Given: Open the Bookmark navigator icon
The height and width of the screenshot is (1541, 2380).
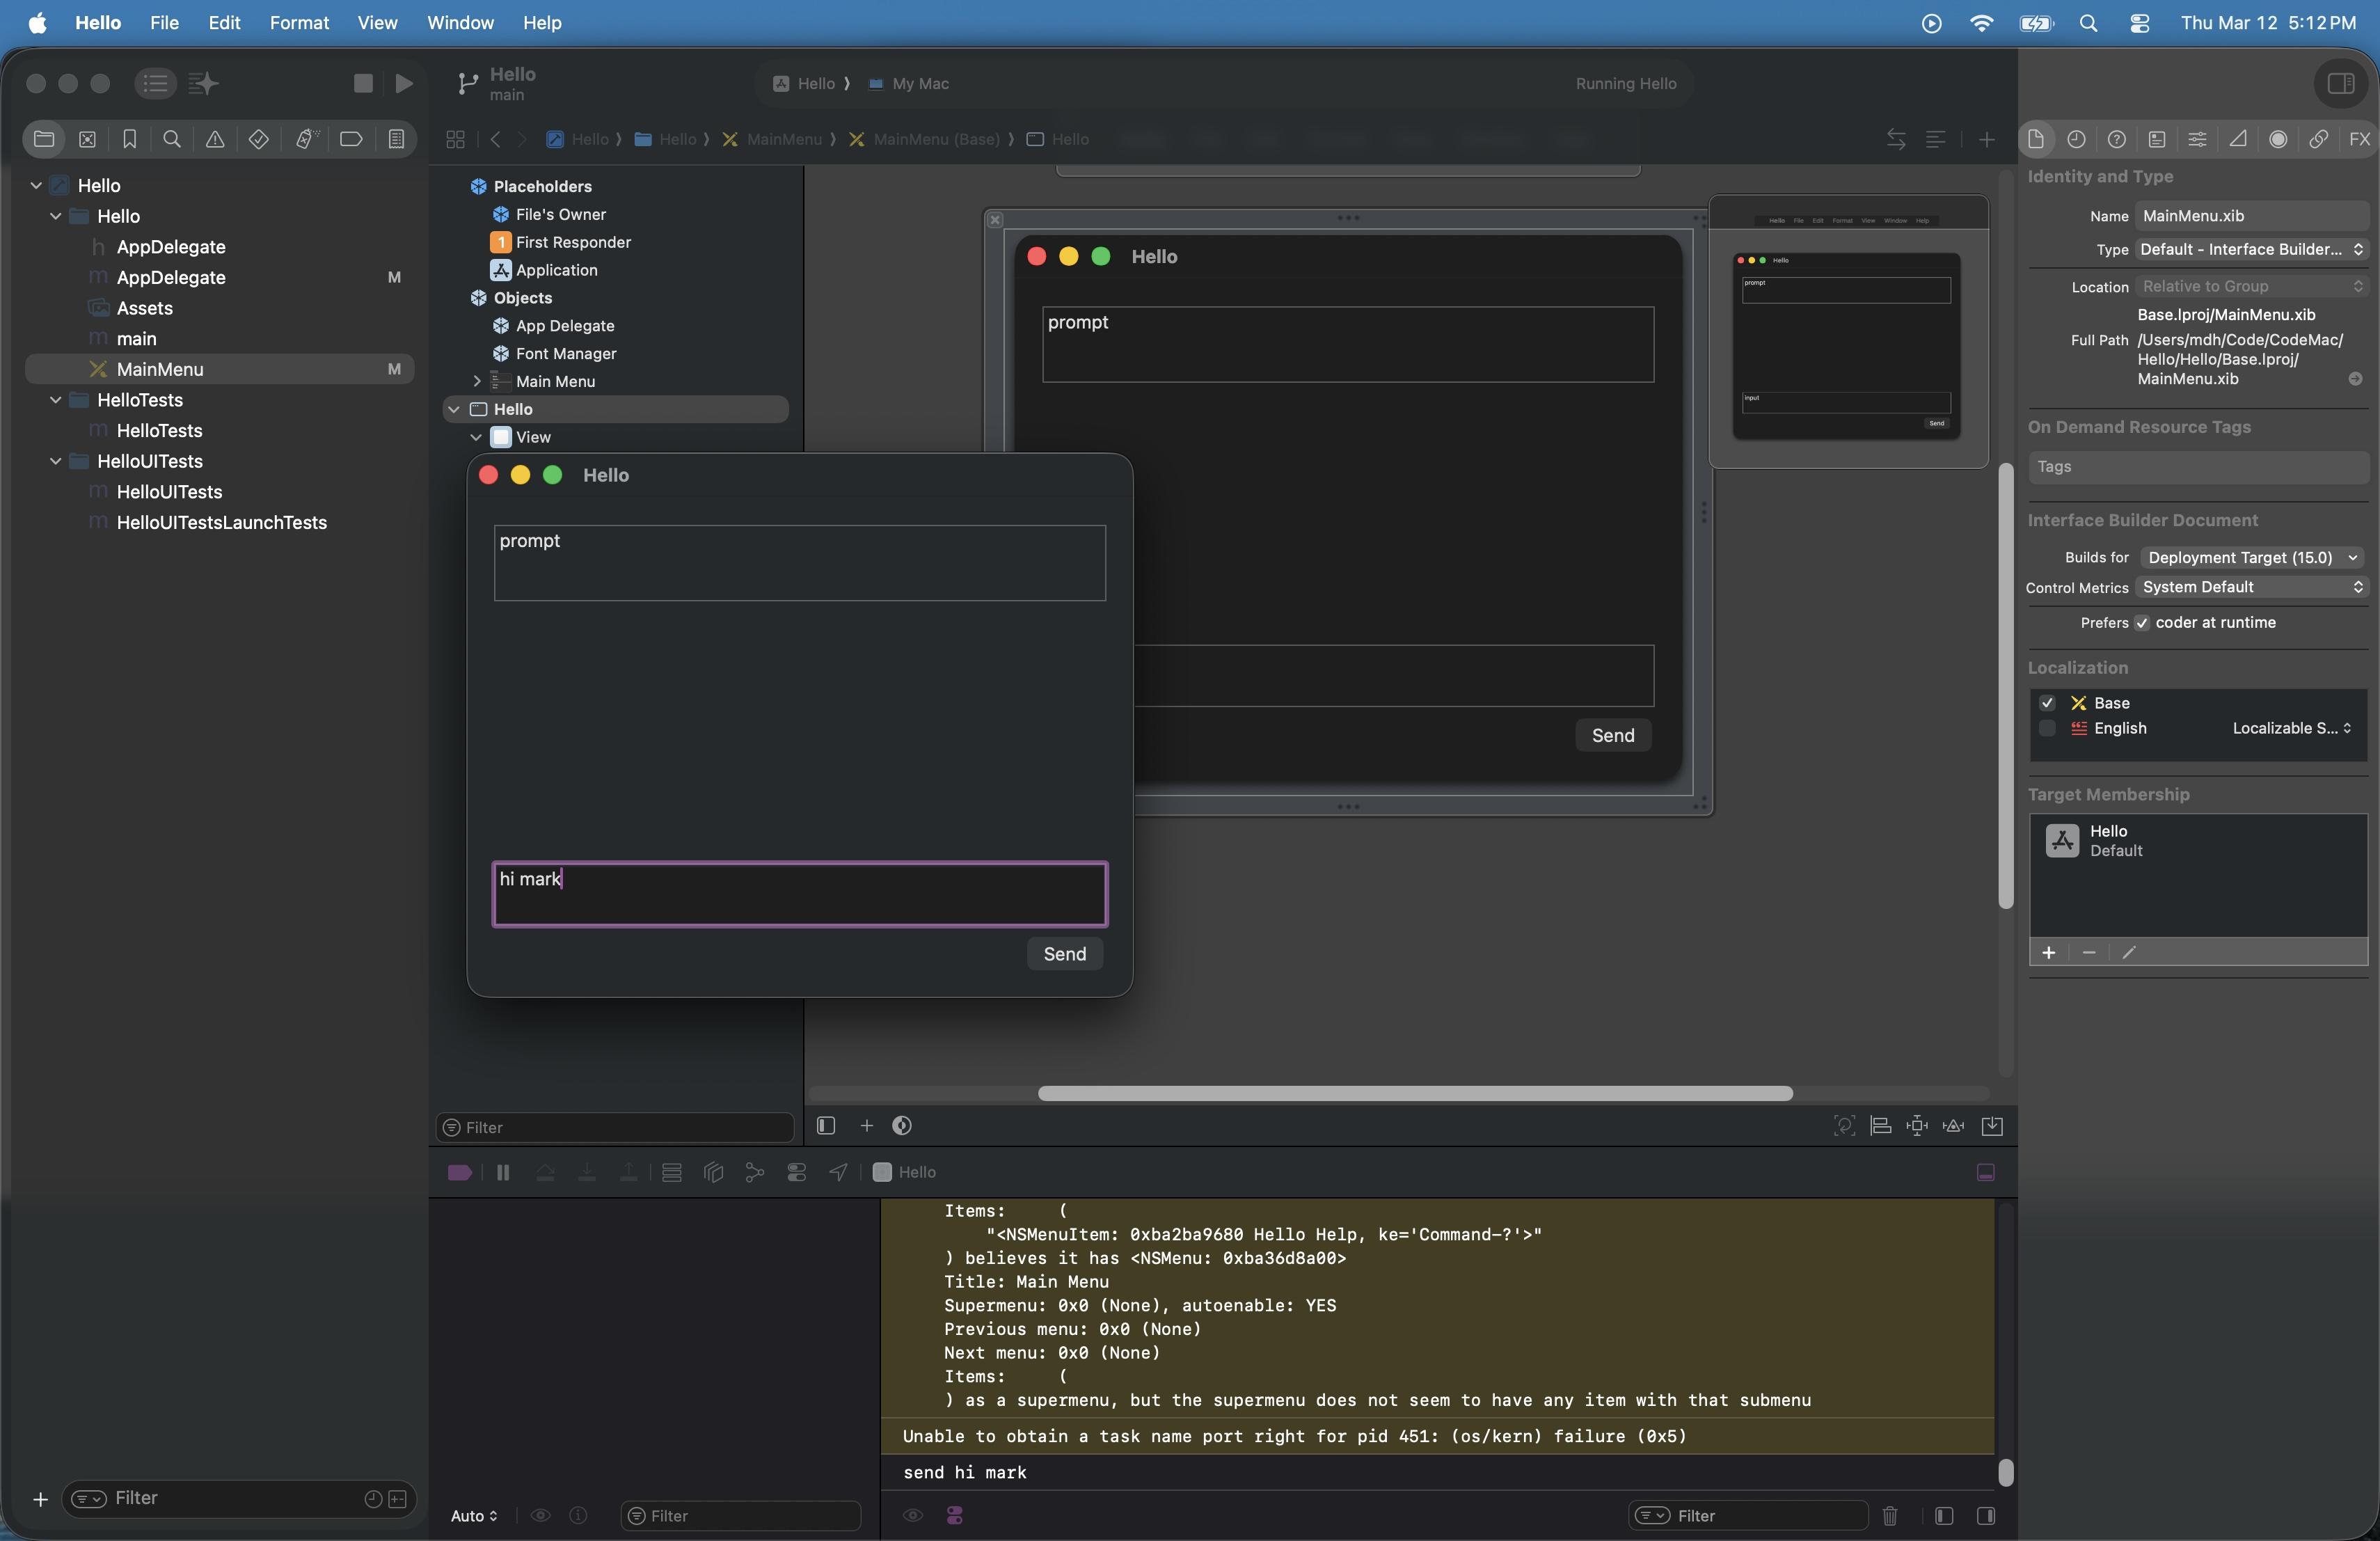Looking at the screenshot, I should point(130,139).
